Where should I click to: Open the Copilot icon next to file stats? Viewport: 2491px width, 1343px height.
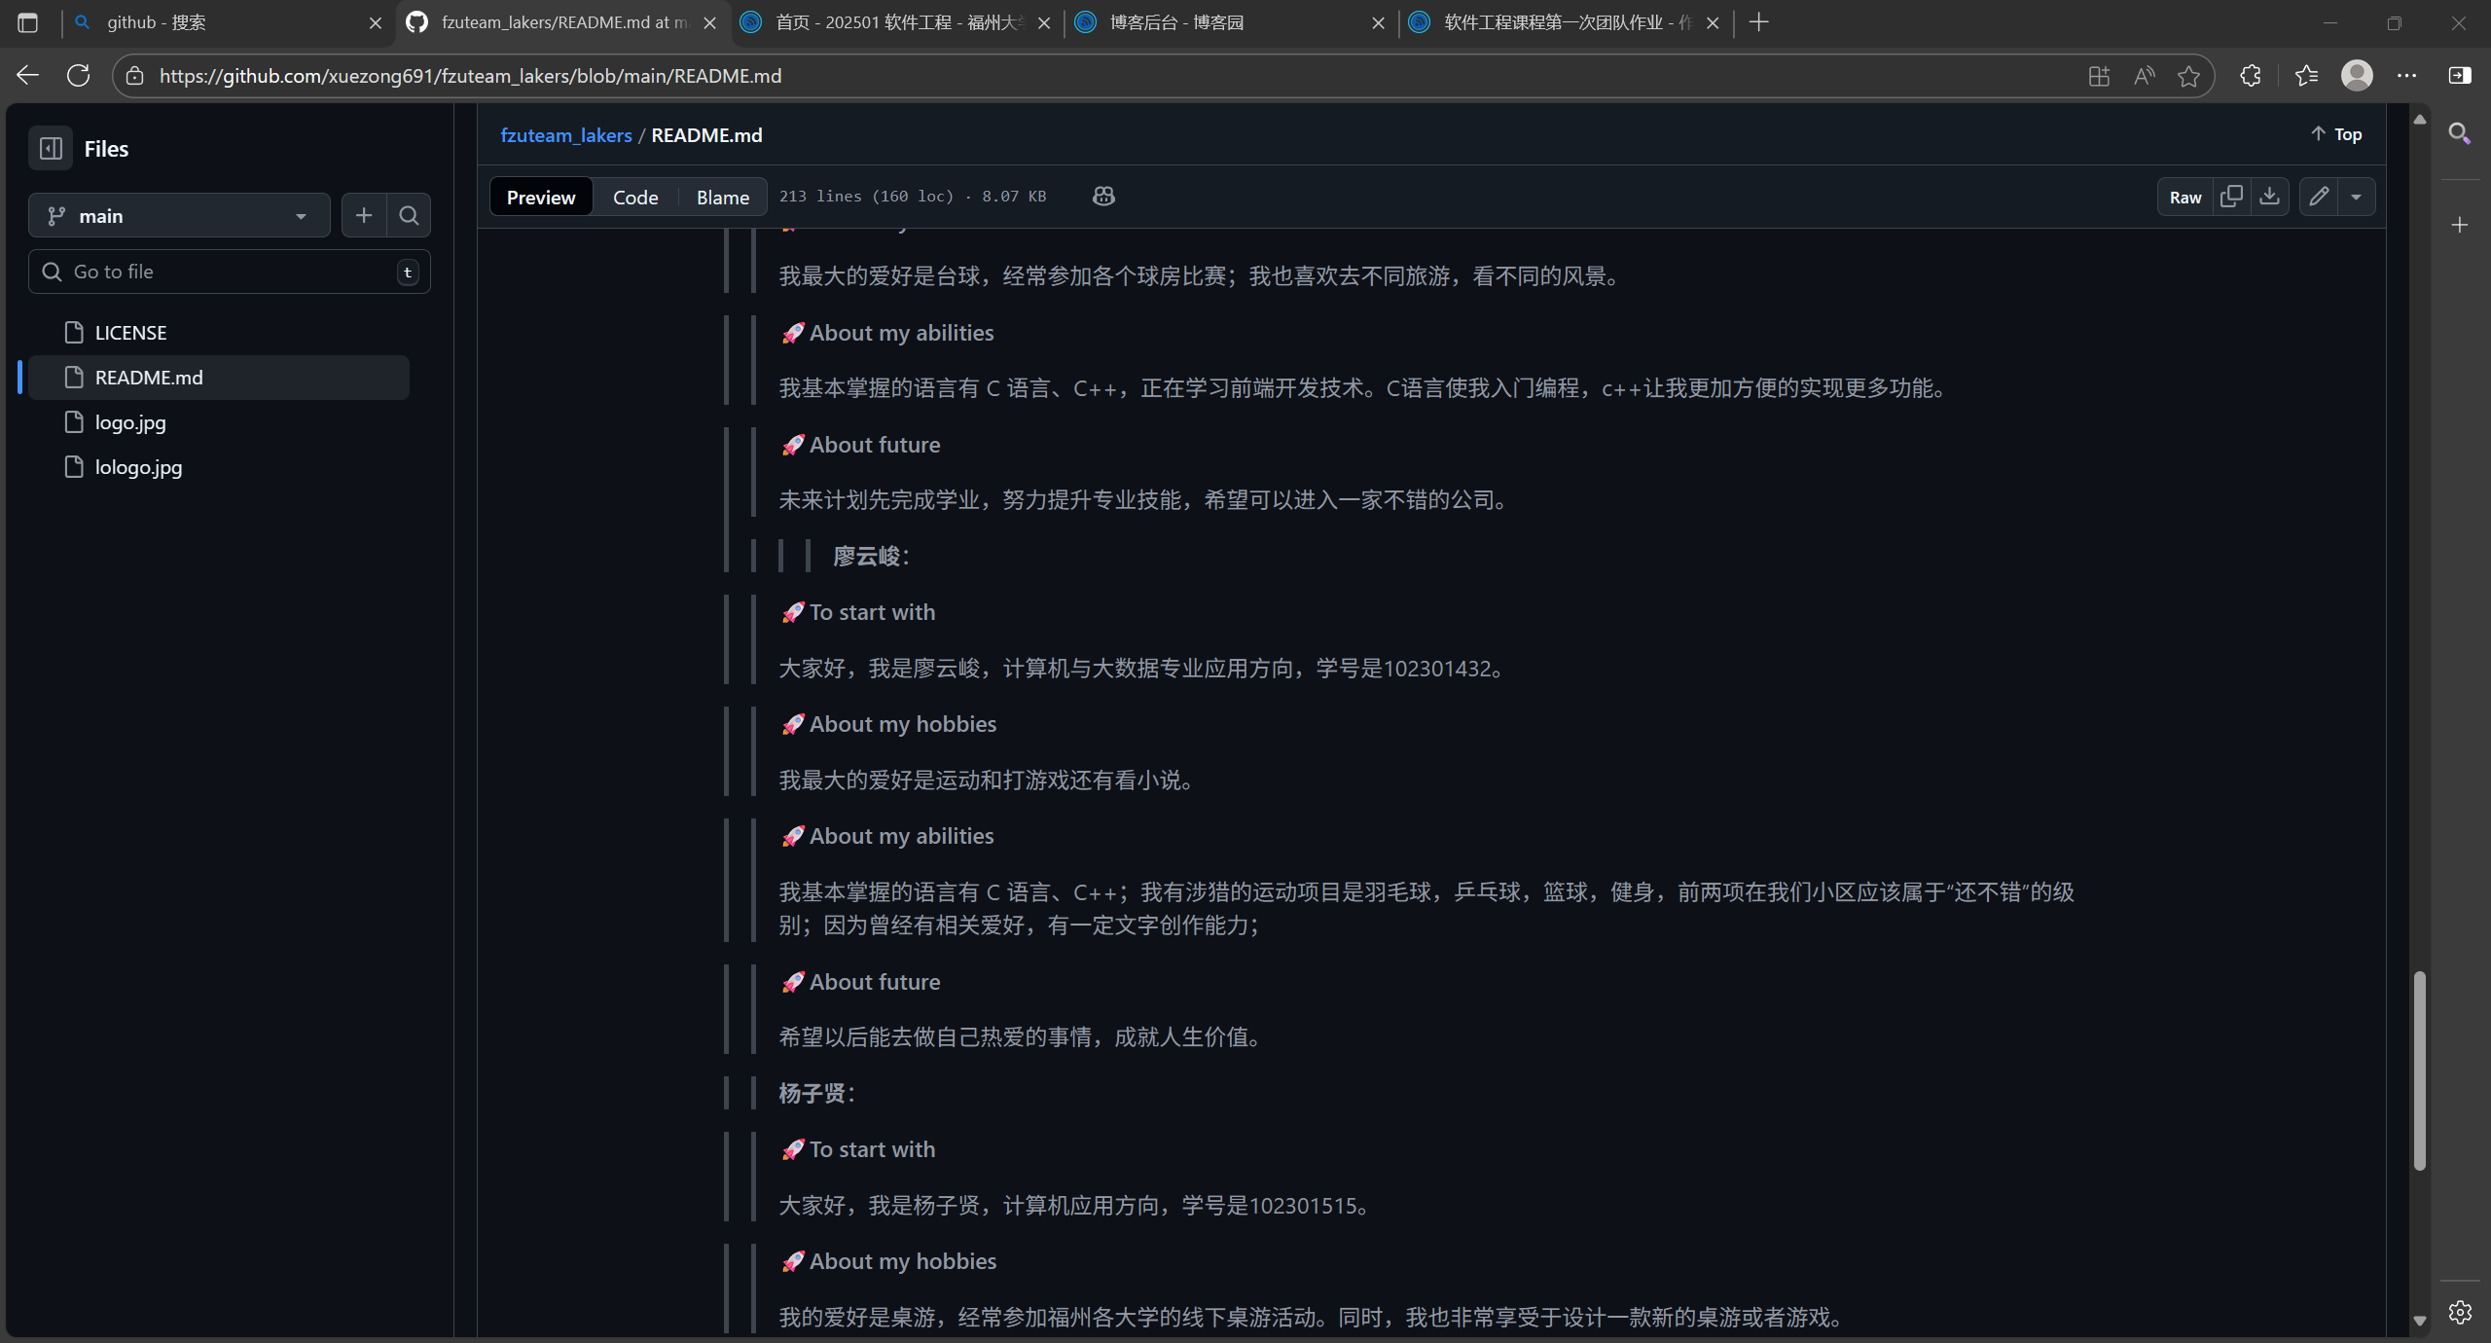1103,196
